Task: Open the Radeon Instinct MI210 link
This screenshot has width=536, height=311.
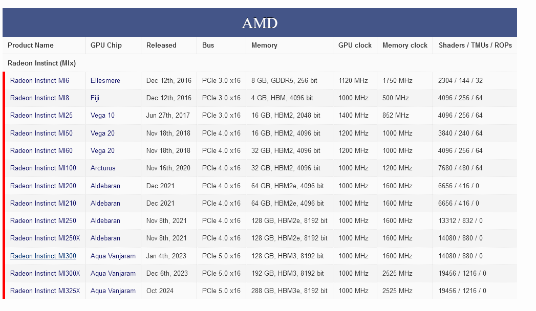Action: tap(43, 203)
